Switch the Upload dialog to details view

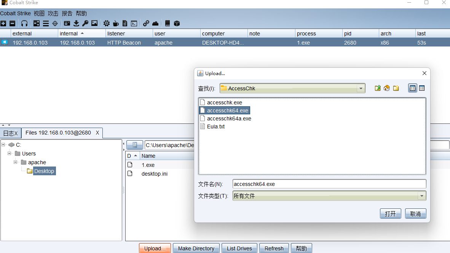pyautogui.click(x=422, y=88)
